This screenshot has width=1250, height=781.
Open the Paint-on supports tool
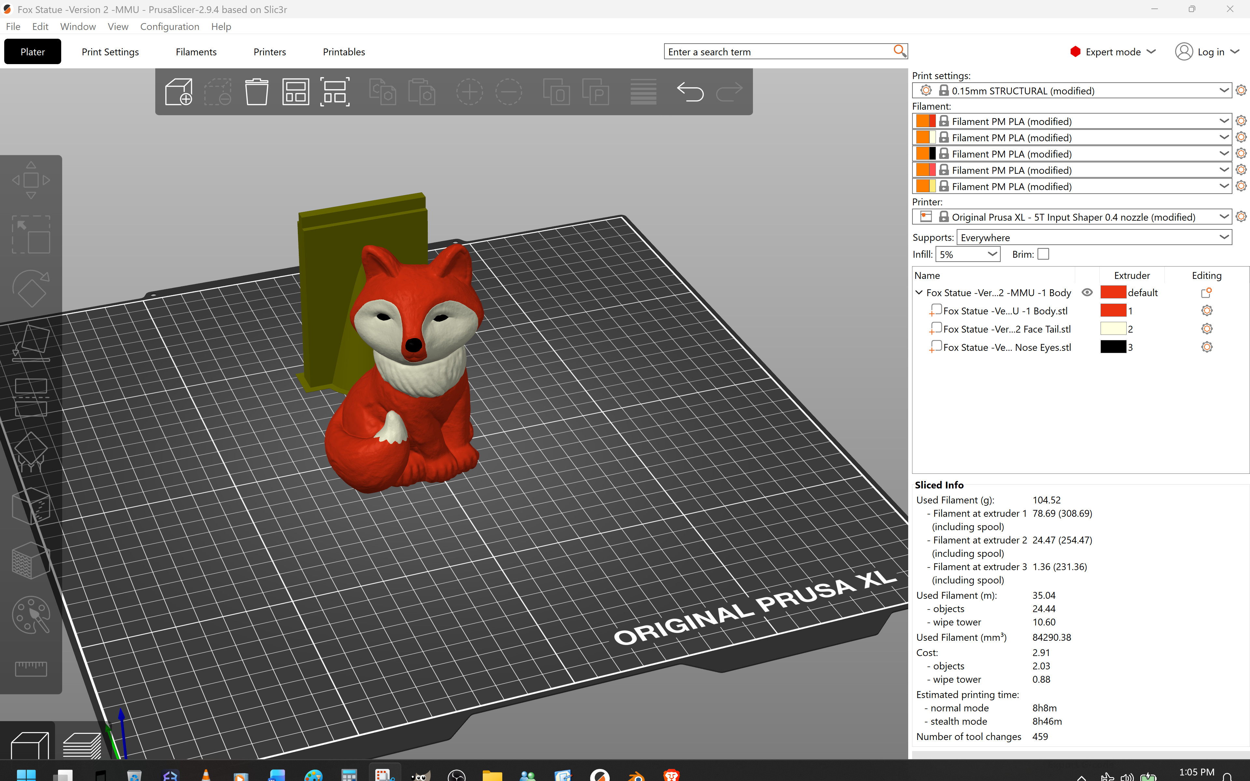coord(31,452)
